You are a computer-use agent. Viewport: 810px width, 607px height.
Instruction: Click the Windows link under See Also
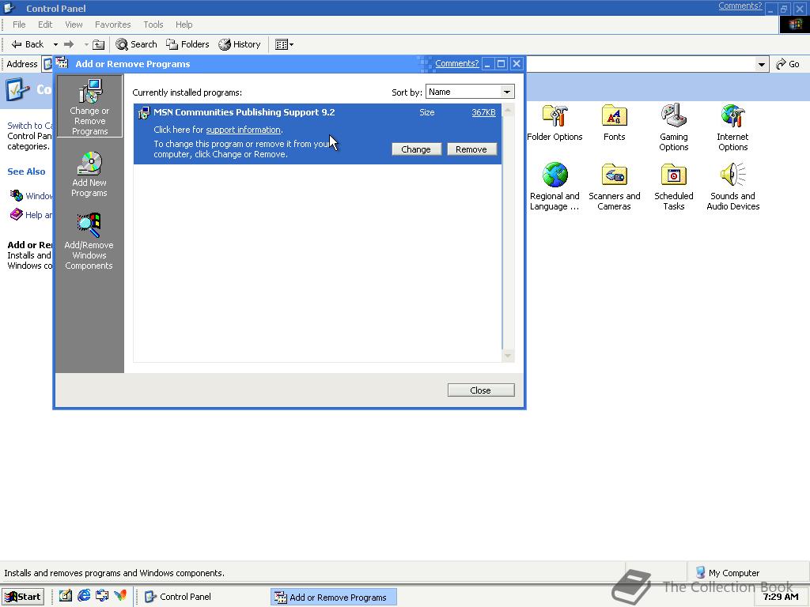(31, 196)
